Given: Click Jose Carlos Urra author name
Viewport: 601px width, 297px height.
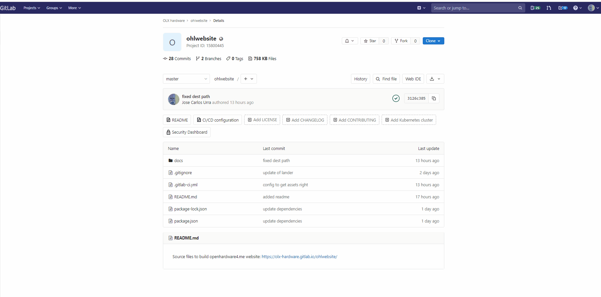Looking at the screenshot, I should (196, 103).
